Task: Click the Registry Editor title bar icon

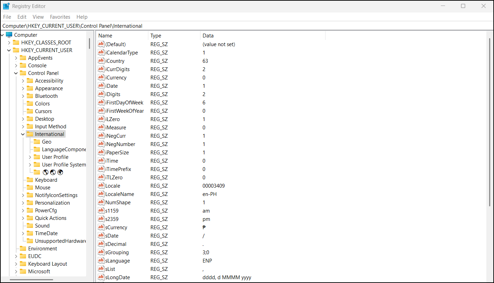Action: pos(6,6)
